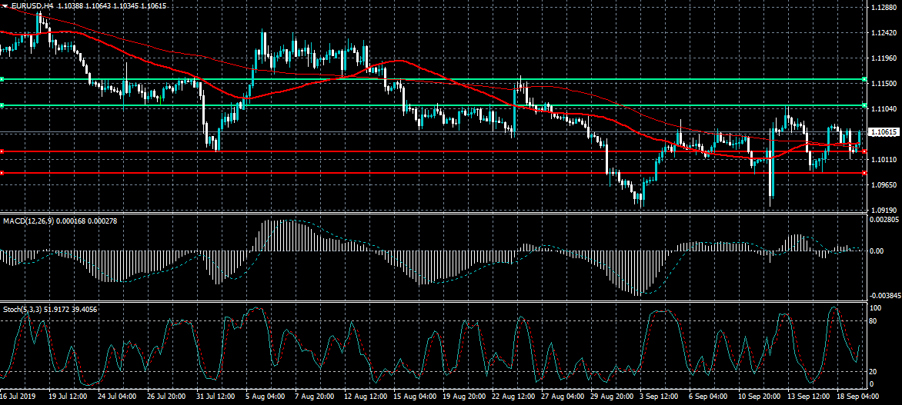Screen dimensions: 902x405
Task: Select the Stoch(5,3,3) indicator label
Action: (23, 309)
